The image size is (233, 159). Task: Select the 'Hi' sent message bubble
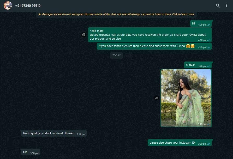point(194,24)
